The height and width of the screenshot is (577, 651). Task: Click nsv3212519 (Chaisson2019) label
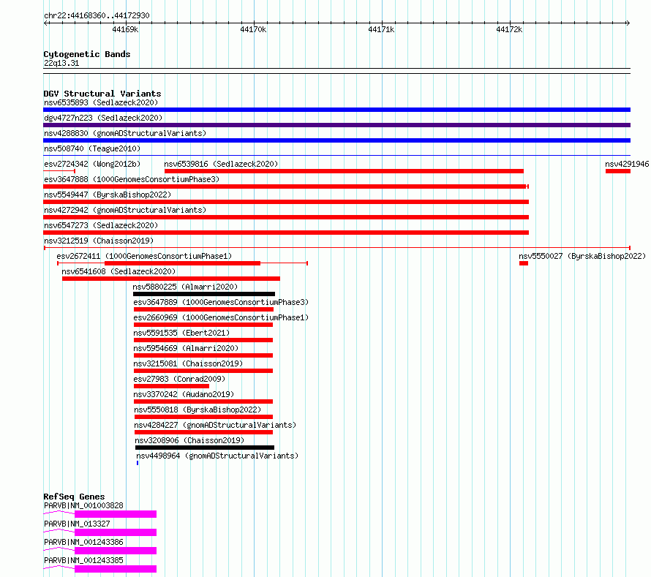click(x=99, y=241)
